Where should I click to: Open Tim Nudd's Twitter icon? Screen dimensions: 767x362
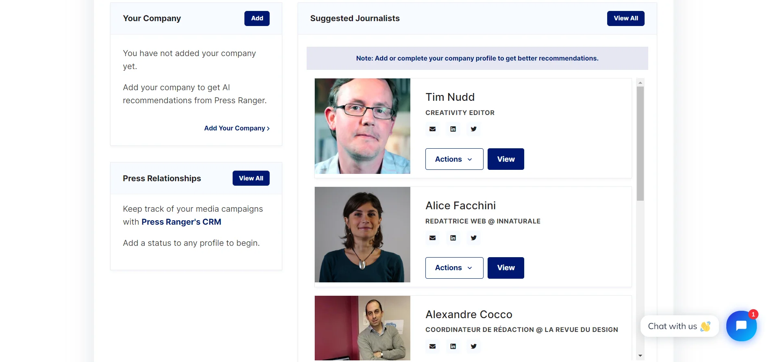click(x=473, y=129)
